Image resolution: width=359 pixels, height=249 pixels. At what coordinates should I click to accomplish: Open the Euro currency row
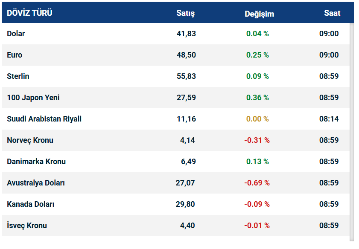click(x=15, y=55)
